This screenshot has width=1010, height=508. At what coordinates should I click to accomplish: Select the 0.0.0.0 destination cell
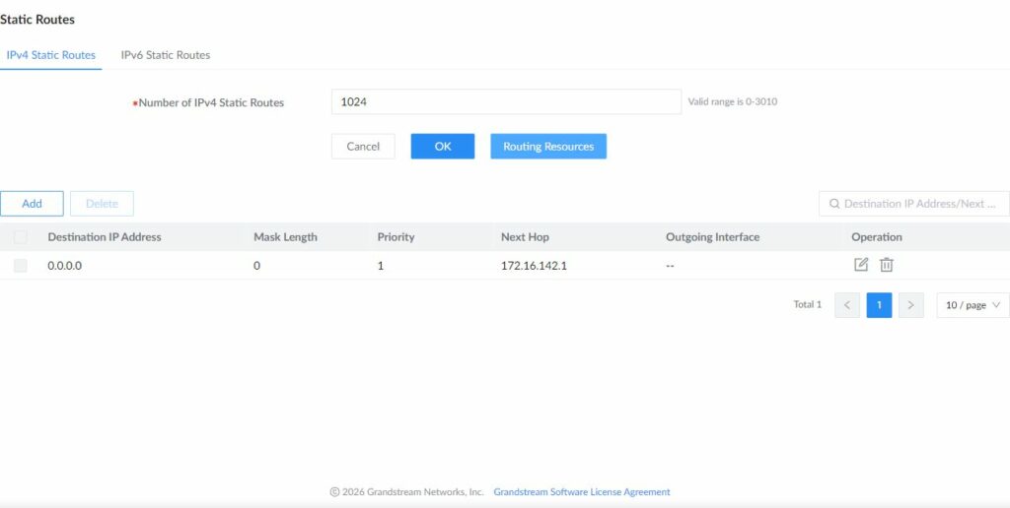click(64, 266)
